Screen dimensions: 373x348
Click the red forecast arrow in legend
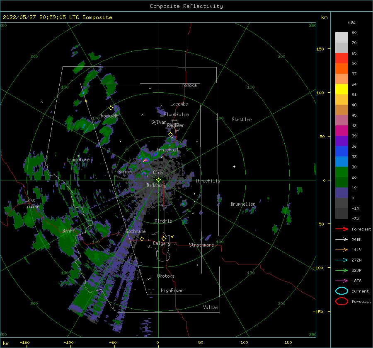pyautogui.click(x=342, y=229)
